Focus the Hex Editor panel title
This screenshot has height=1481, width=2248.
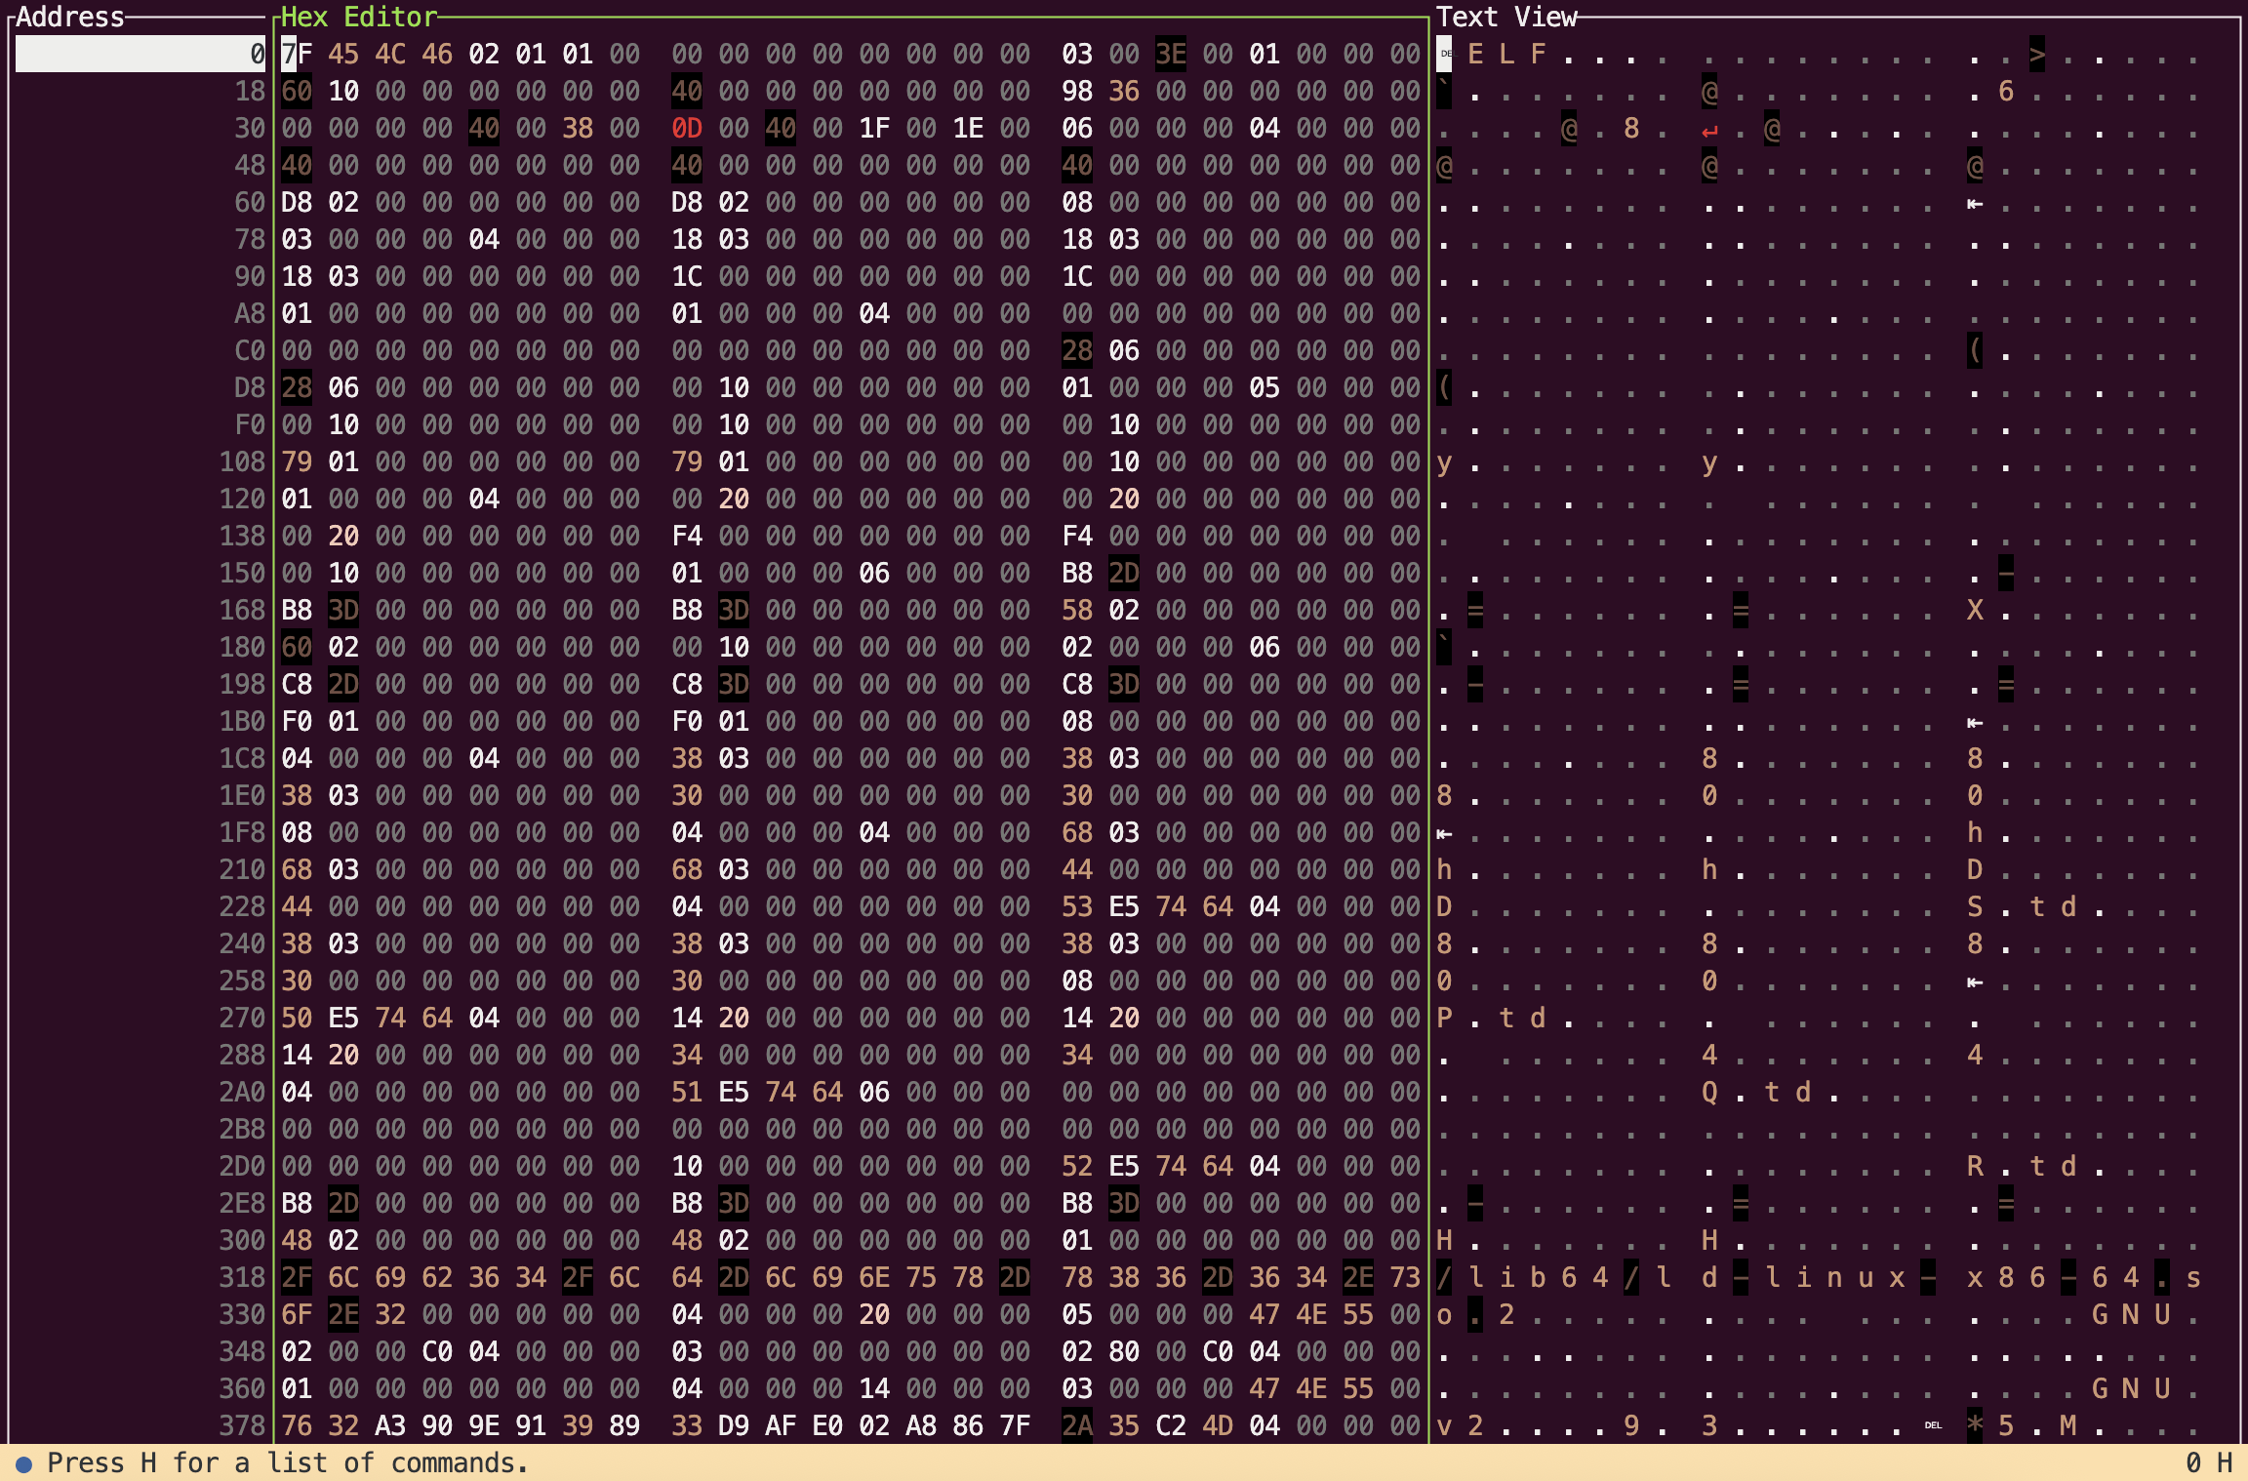pos(358,17)
